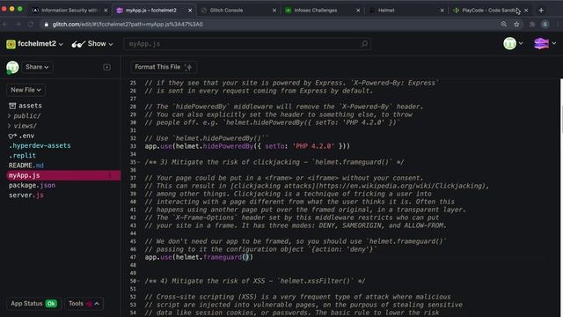Image resolution: width=563 pixels, height=317 pixels.
Task: Go forward in browser history
Action: (18, 24)
